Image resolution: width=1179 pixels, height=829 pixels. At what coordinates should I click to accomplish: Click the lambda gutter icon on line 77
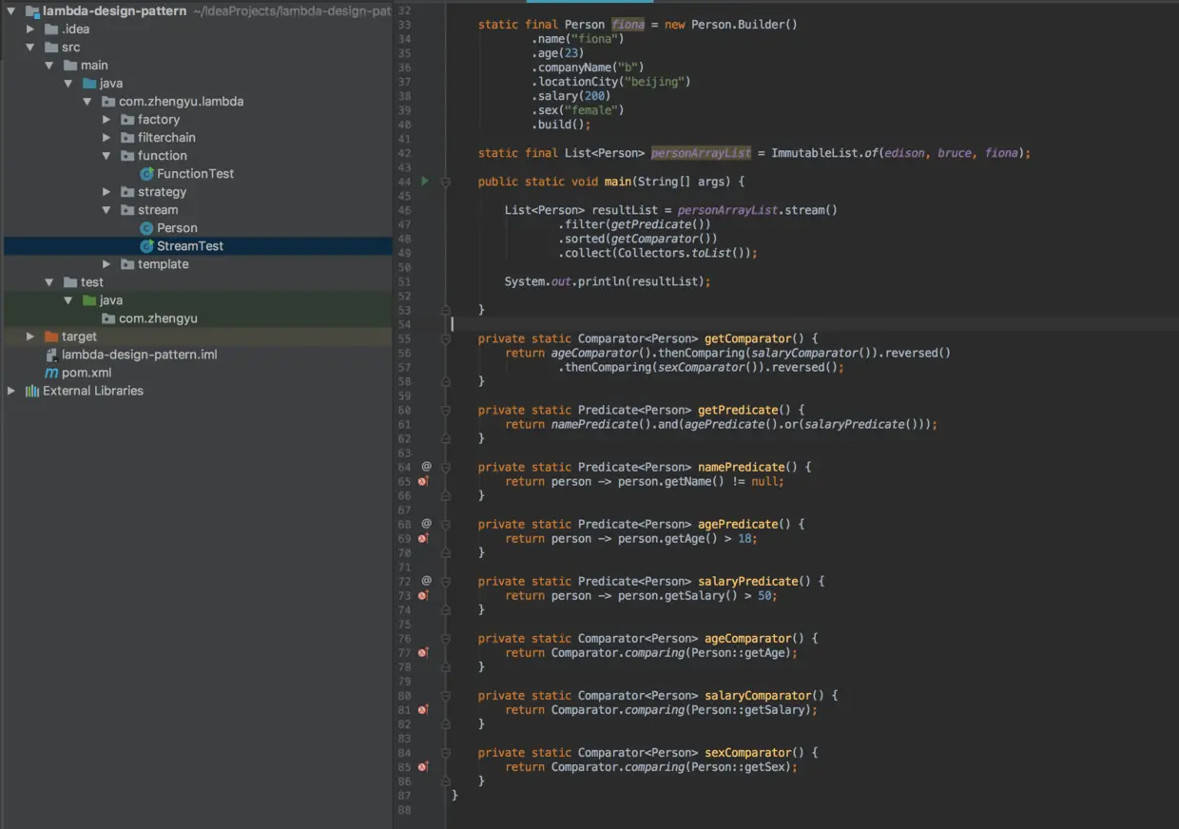point(424,652)
